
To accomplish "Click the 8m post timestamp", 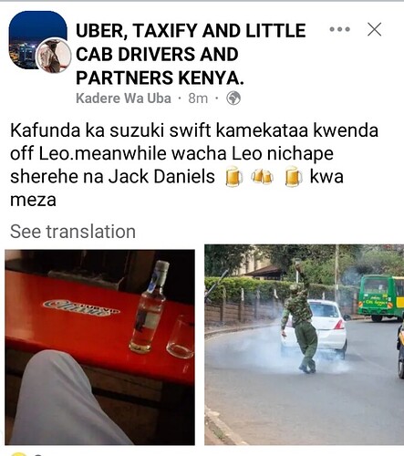I will [198, 98].
